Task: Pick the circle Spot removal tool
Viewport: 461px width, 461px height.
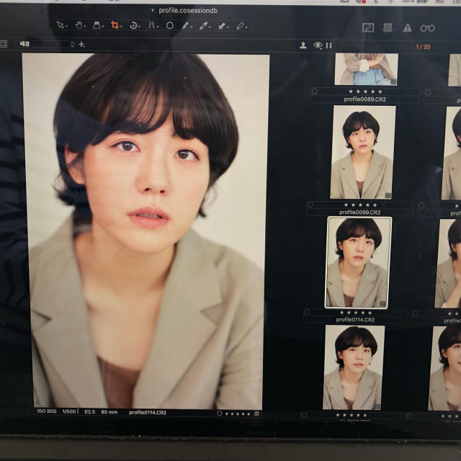Action: (x=170, y=26)
